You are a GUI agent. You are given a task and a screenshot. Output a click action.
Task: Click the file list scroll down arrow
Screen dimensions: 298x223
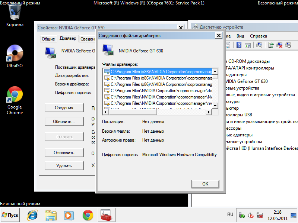[215, 106]
